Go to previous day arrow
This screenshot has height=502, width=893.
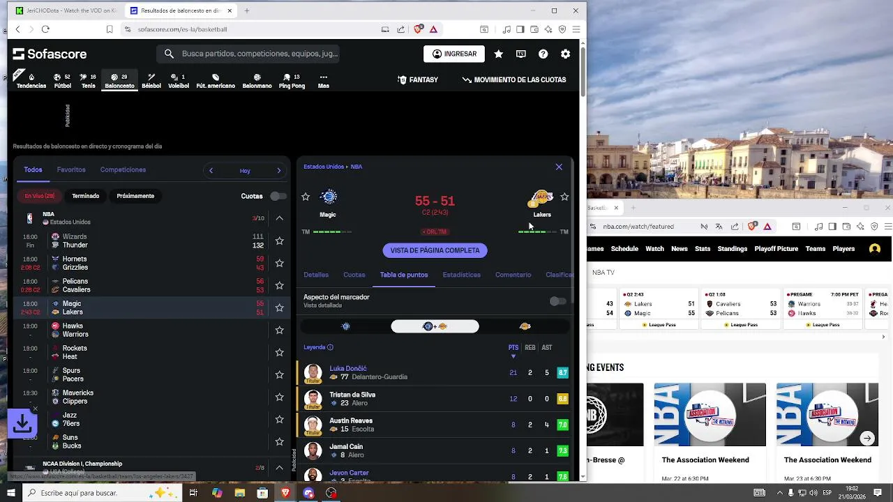211,171
